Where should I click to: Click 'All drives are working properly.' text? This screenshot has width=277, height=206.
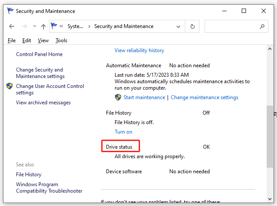[149, 156]
